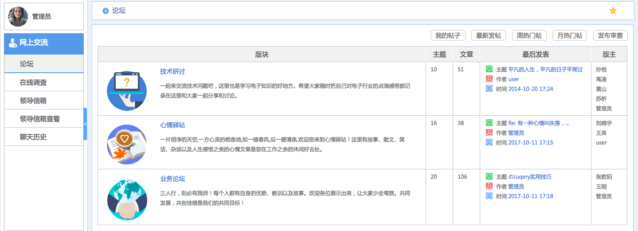
Task: Click the 我的帖子 button
Action: click(x=448, y=35)
